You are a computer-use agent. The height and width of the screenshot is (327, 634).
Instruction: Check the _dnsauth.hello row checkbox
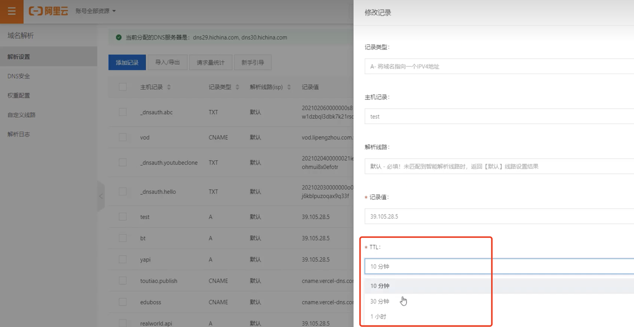123,191
